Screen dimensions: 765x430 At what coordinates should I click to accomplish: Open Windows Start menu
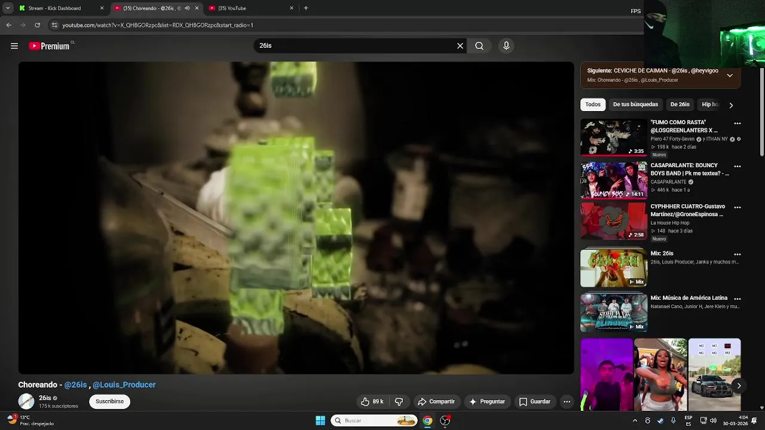[x=320, y=420]
